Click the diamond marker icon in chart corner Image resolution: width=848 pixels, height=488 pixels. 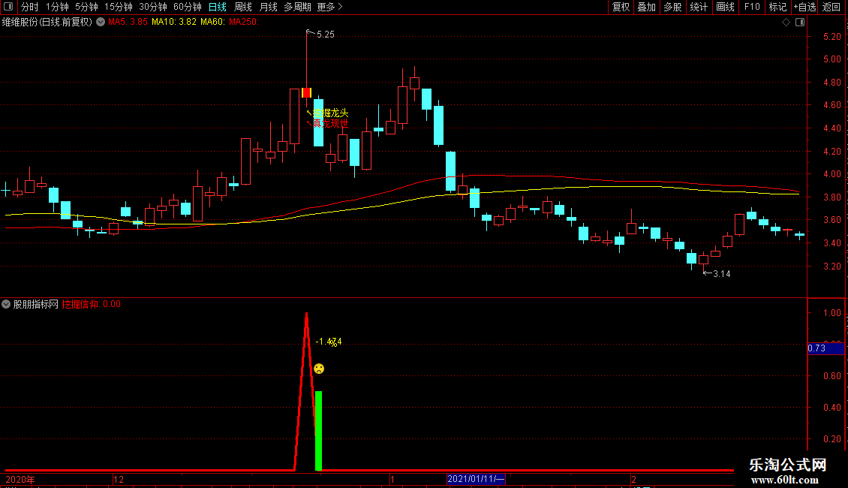[786, 23]
